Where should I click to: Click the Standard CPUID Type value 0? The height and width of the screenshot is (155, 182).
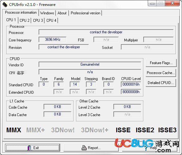click(44, 84)
